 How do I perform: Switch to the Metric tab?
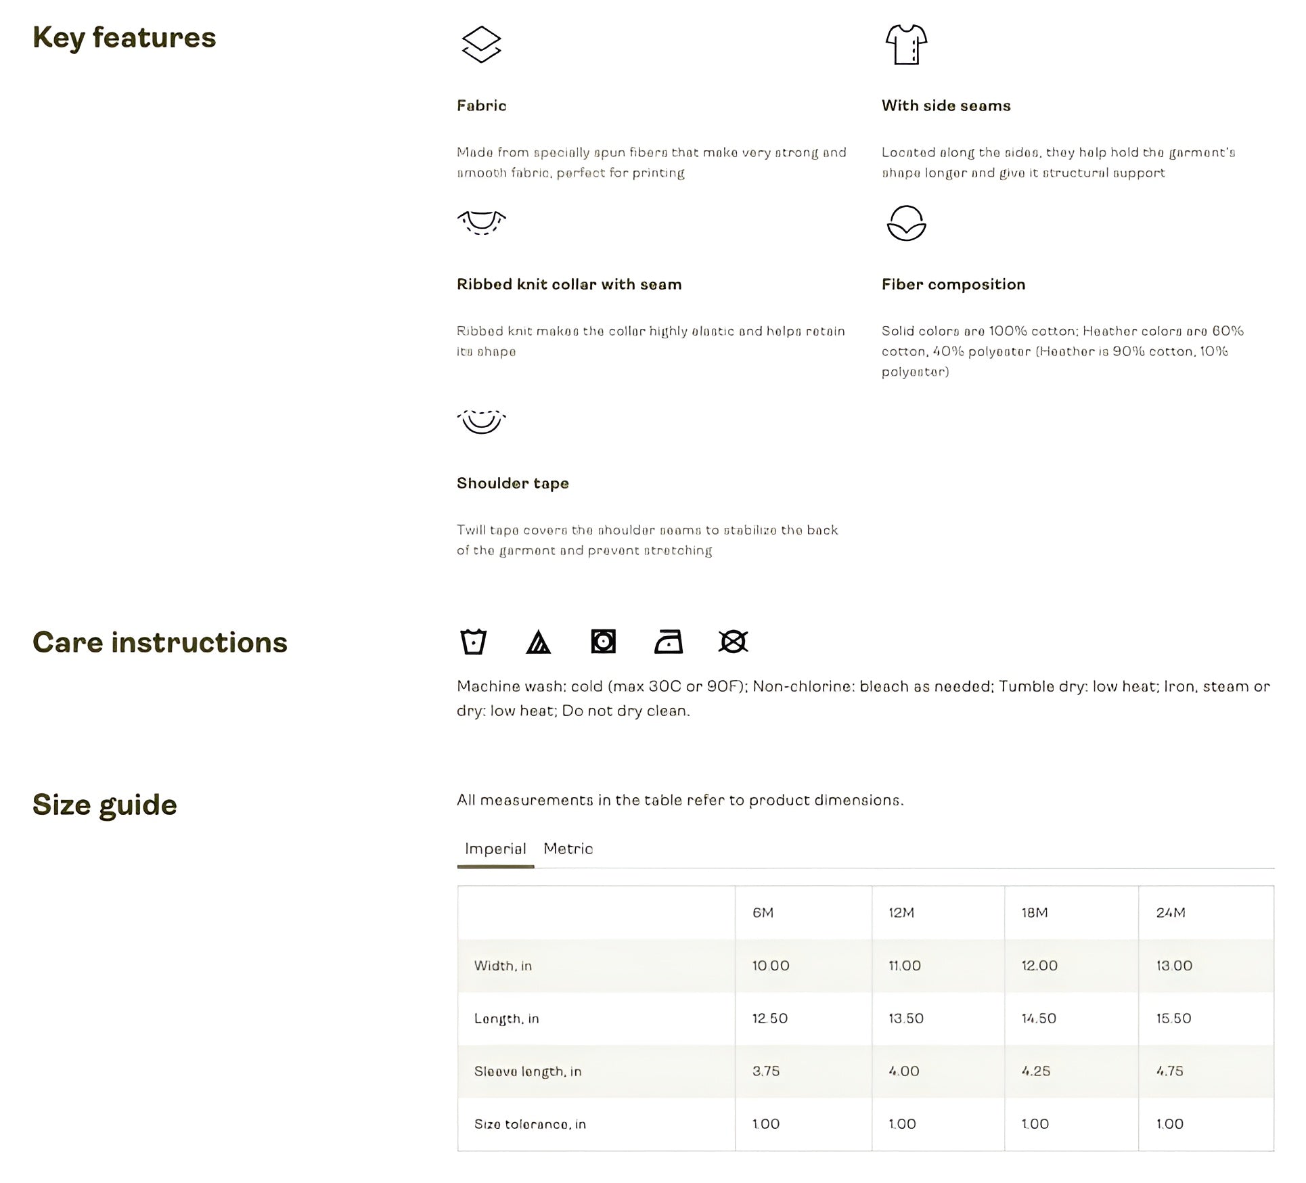point(568,849)
